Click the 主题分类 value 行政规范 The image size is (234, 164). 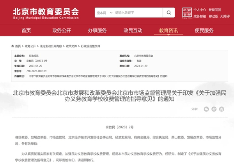coord(34,56)
